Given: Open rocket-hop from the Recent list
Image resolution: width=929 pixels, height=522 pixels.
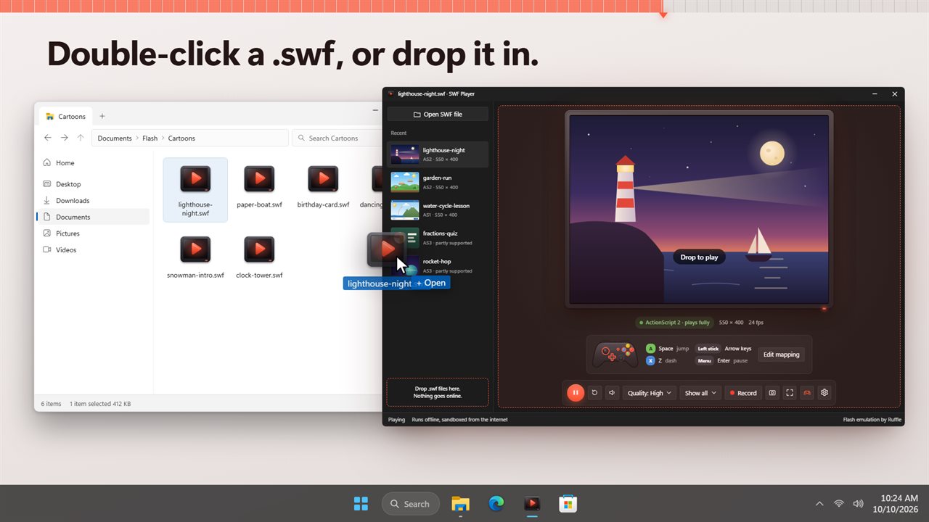Looking at the screenshot, I should pyautogui.click(x=438, y=265).
